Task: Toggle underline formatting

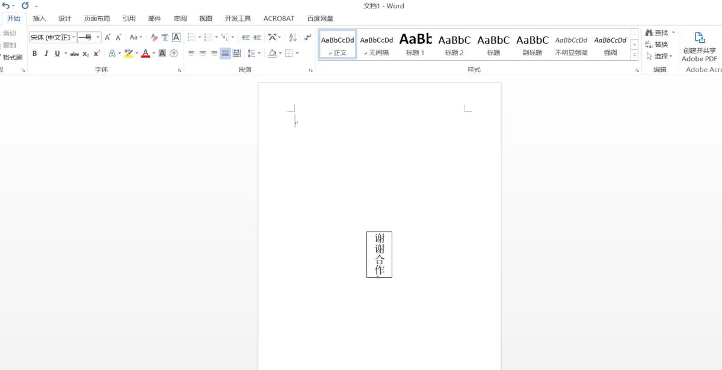Action: click(x=57, y=53)
